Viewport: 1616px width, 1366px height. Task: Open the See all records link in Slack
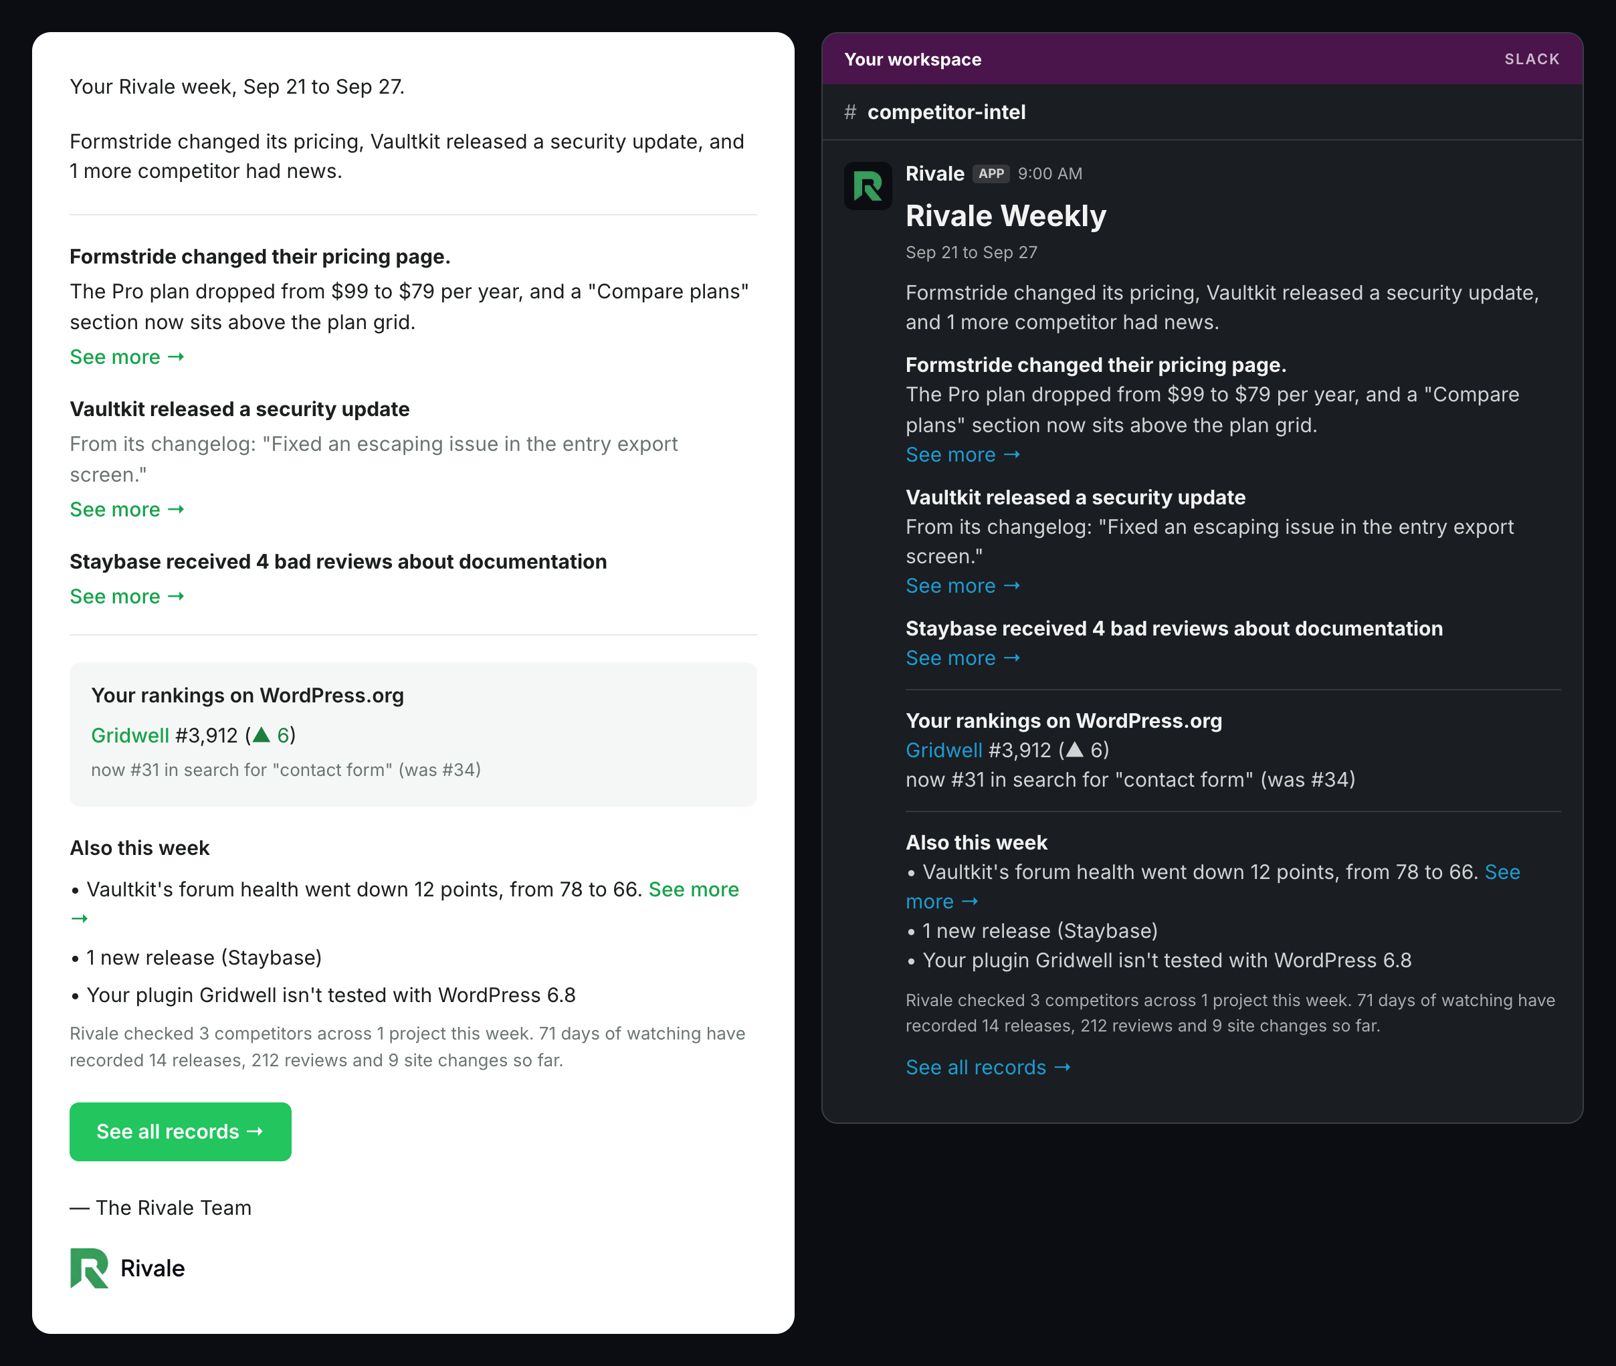click(x=988, y=1067)
